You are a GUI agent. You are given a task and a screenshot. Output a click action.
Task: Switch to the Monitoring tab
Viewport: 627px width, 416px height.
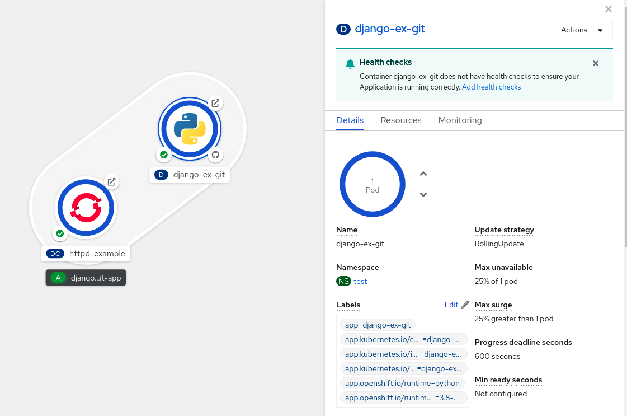coord(460,120)
